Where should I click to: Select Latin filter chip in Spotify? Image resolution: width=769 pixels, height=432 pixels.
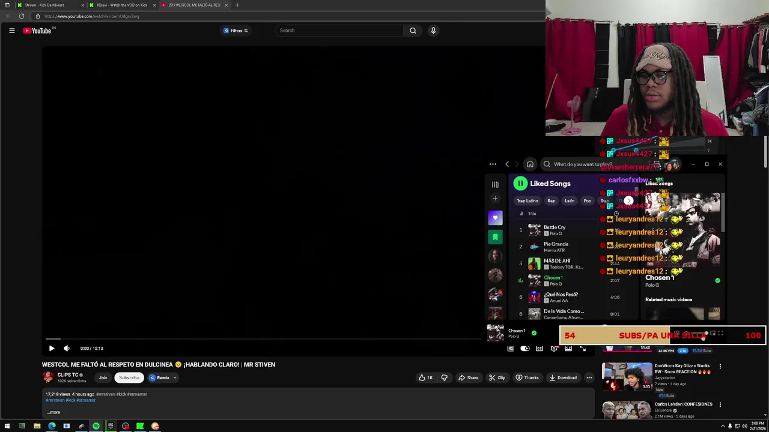tap(570, 201)
